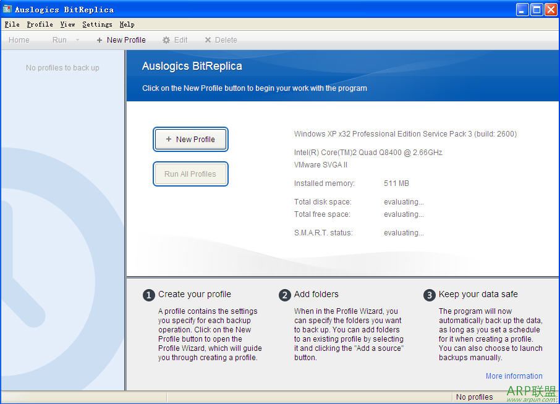
Task: Click the plus New Profile toolbar icon
Action: coord(100,40)
